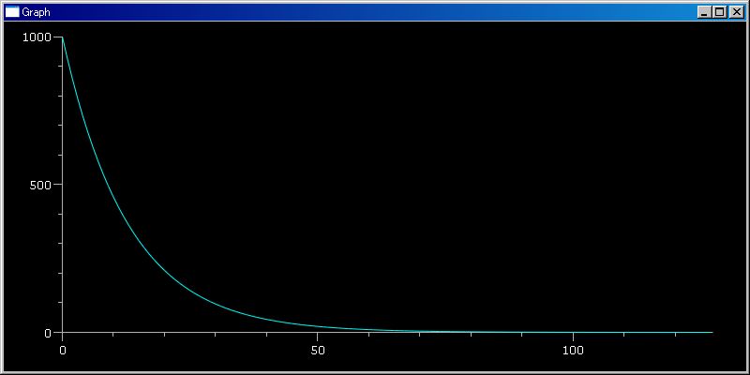This screenshot has height=375, width=750.
Task: Click the 1000 y-axis label
Action: (x=37, y=37)
